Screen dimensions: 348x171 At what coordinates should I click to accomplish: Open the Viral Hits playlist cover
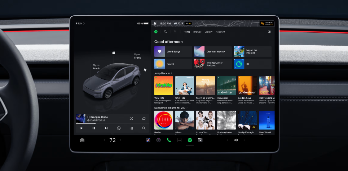[x=164, y=85]
